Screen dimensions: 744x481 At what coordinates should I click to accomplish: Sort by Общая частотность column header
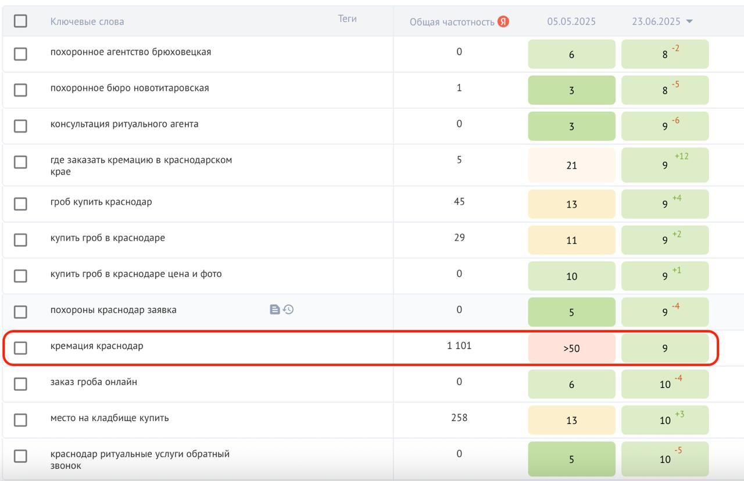[452, 22]
